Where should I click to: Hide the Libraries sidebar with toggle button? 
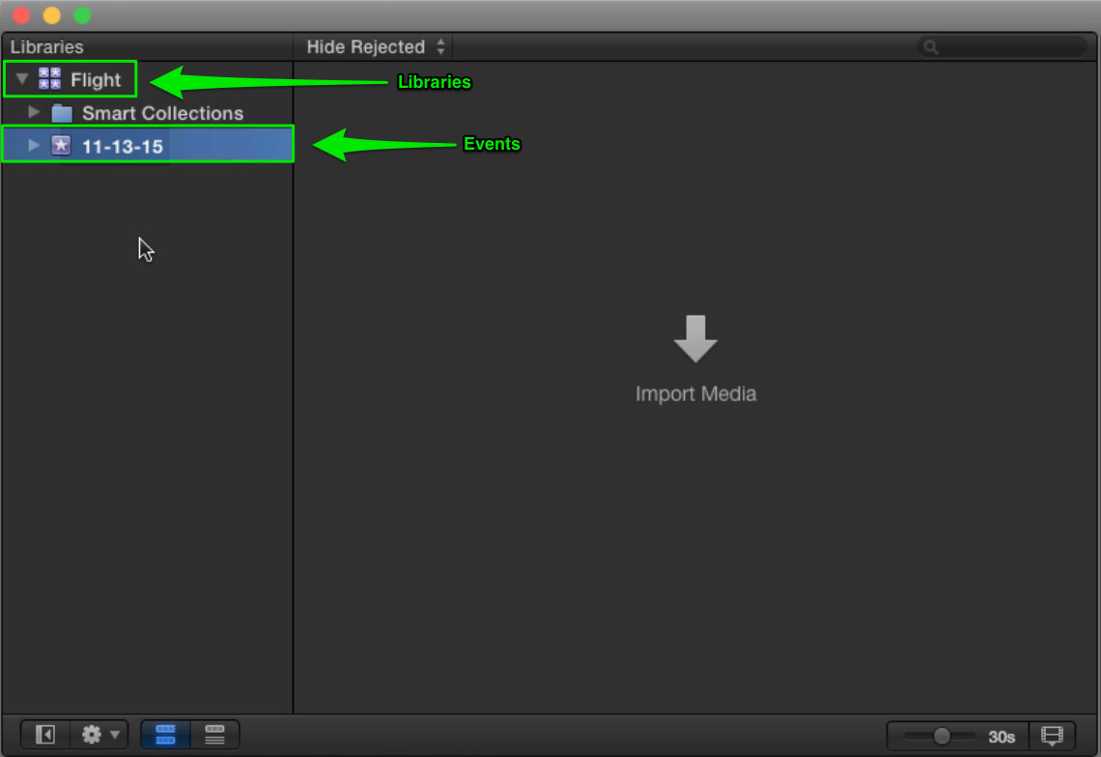point(45,735)
